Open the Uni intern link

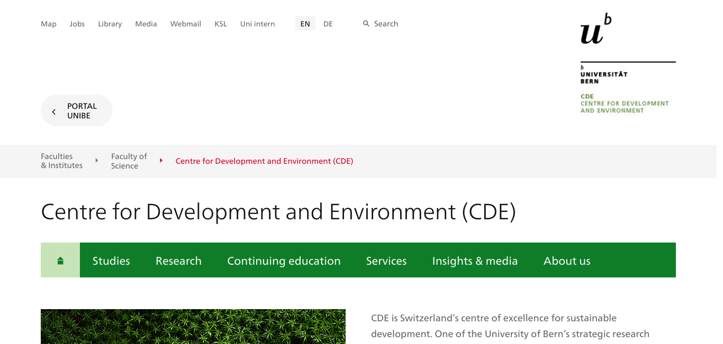point(258,24)
